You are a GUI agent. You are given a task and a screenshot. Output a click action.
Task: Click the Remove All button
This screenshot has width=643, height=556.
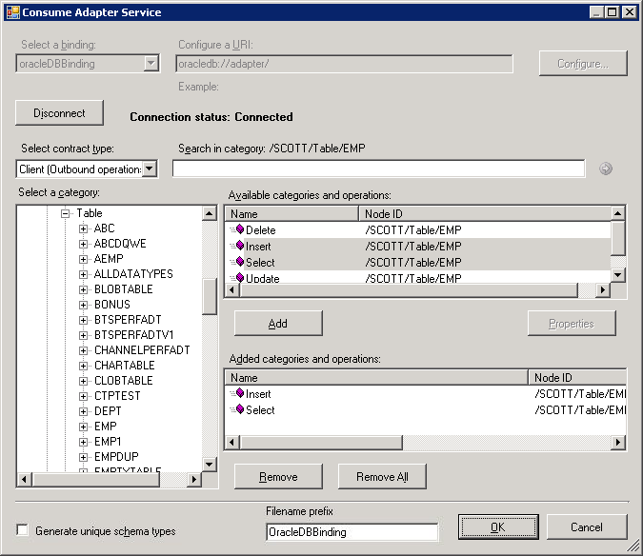click(x=382, y=477)
